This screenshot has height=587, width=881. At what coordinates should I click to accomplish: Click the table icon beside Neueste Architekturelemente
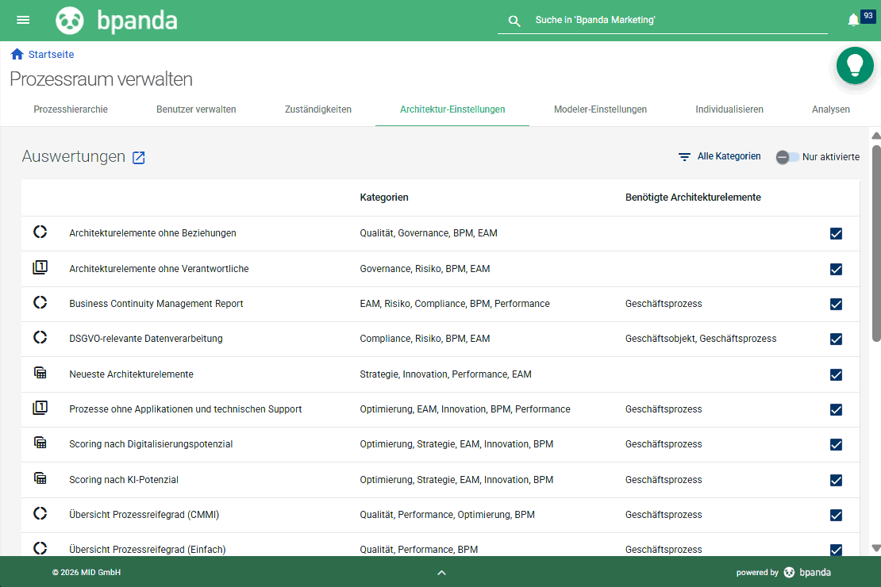tap(40, 374)
